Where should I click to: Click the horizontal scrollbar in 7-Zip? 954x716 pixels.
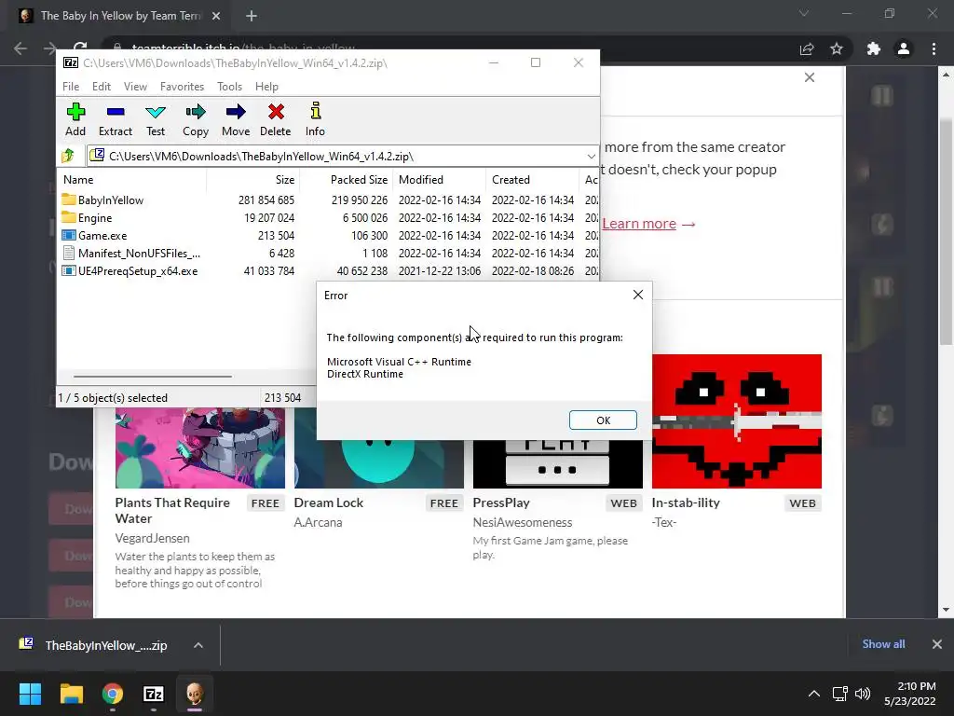tap(152, 377)
